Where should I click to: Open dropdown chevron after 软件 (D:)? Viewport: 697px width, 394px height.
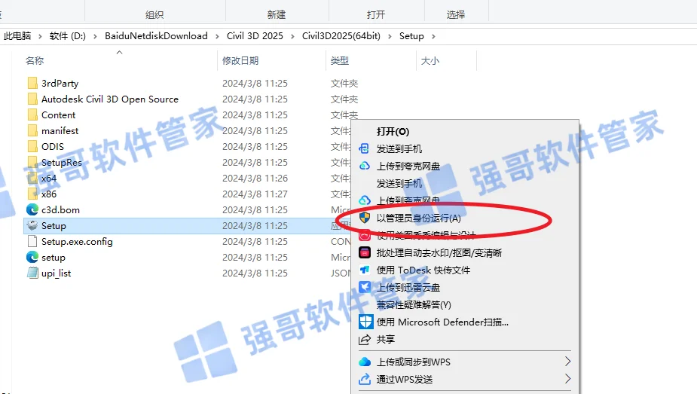(x=95, y=36)
